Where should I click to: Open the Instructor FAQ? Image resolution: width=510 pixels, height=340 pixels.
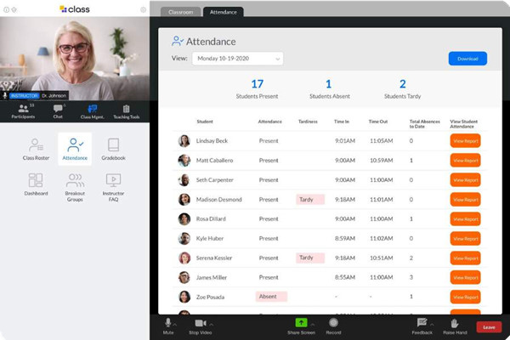pos(113,184)
